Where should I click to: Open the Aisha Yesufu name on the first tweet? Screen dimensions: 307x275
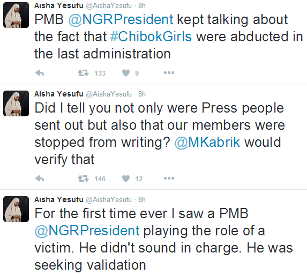(59, 6)
